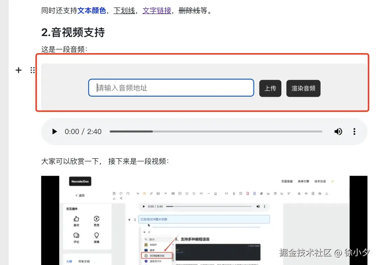Screen dimensions: 378x265
Task: Click the 渲染音频 render audio button
Action: tap(303, 88)
